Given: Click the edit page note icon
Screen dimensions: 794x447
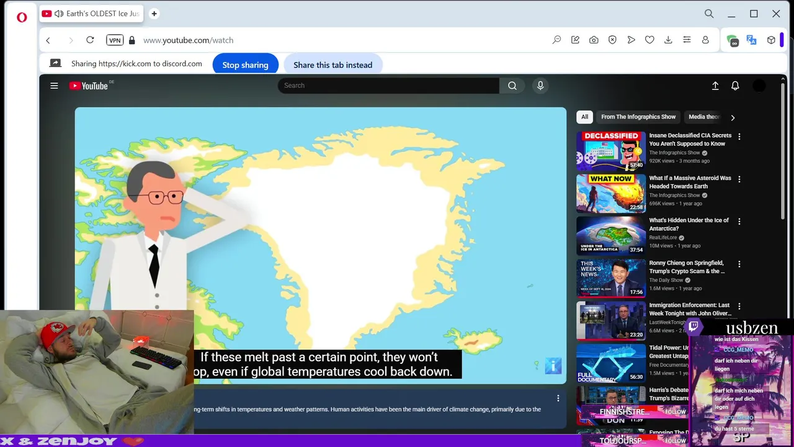Looking at the screenshot, I should [575, 40].
